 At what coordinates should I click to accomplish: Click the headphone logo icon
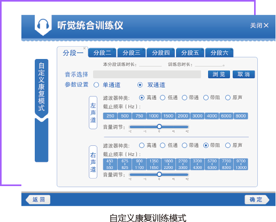pyautogui.click(x=43, y=24)
